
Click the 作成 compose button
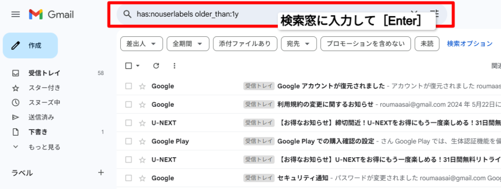30,46
